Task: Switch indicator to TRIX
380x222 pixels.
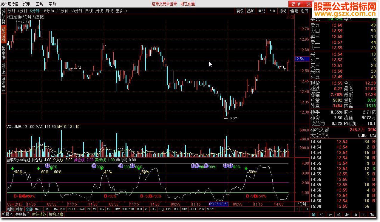Action: tap(71, 209)
